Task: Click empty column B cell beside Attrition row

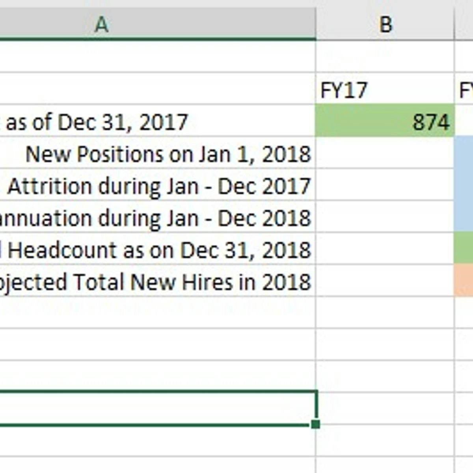Action: 384,185
